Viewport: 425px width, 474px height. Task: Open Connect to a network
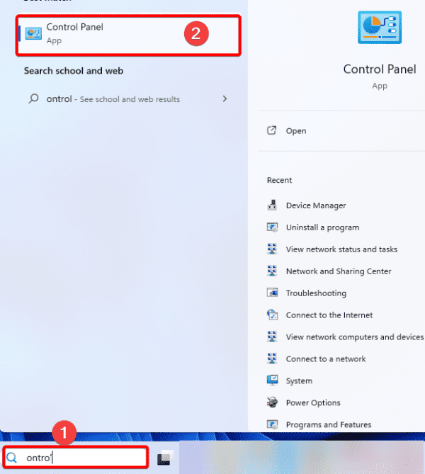[x=326, y=359]
